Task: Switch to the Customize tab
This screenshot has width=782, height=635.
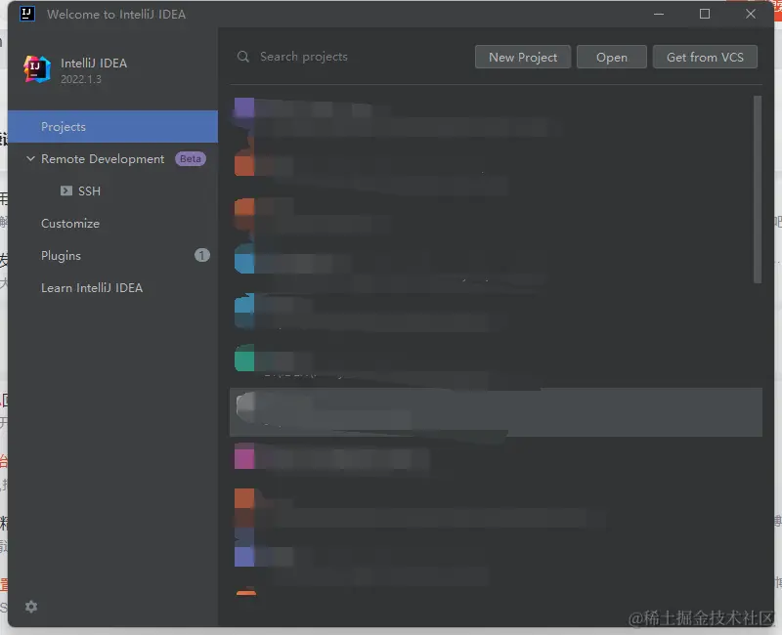Action: [x=70, y=224]
